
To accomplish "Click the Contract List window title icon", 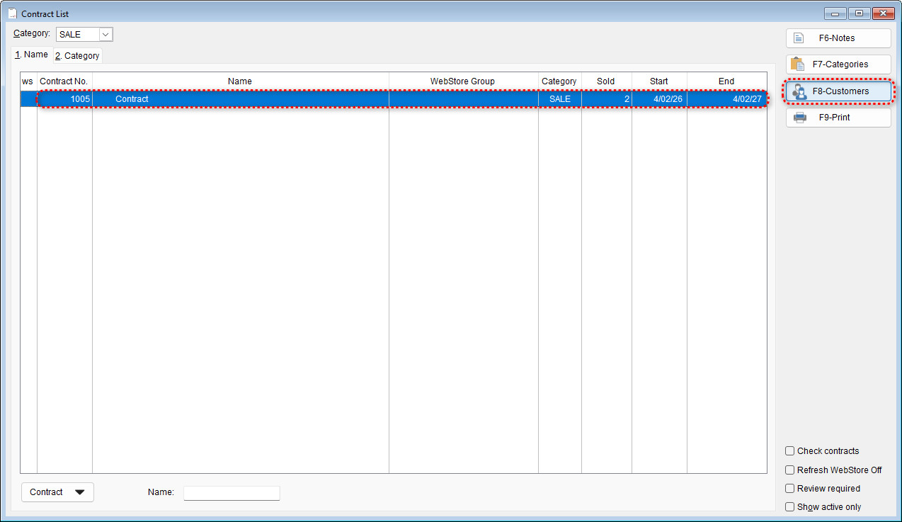I will pos(12,13).
